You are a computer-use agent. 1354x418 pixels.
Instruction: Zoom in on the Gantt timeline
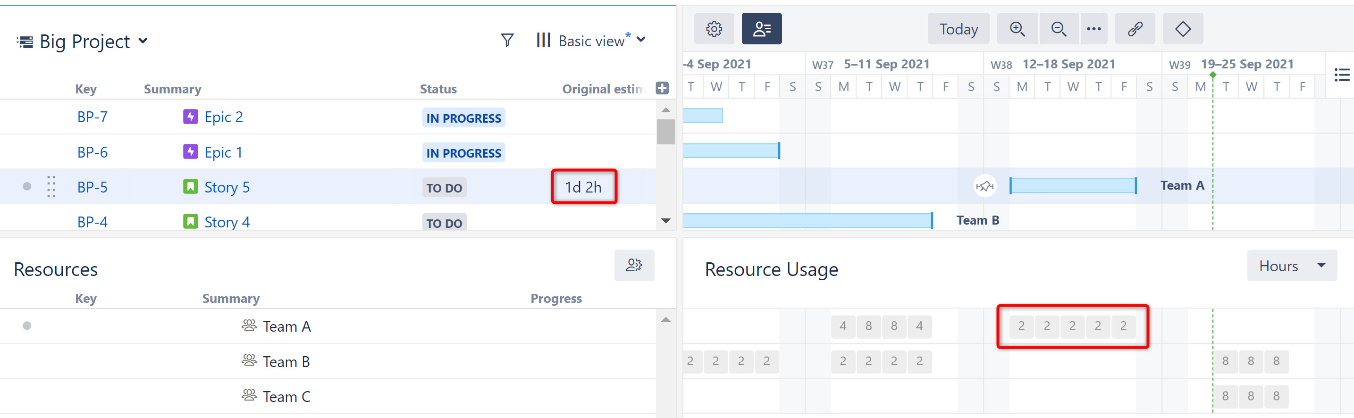[x=1017, y=29]
